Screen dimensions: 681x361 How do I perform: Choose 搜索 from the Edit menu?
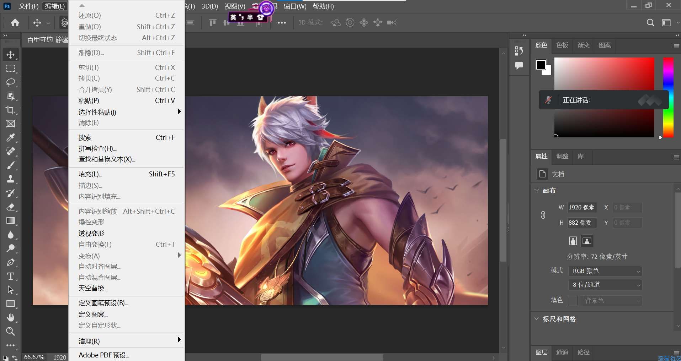[x=127, y=137]
